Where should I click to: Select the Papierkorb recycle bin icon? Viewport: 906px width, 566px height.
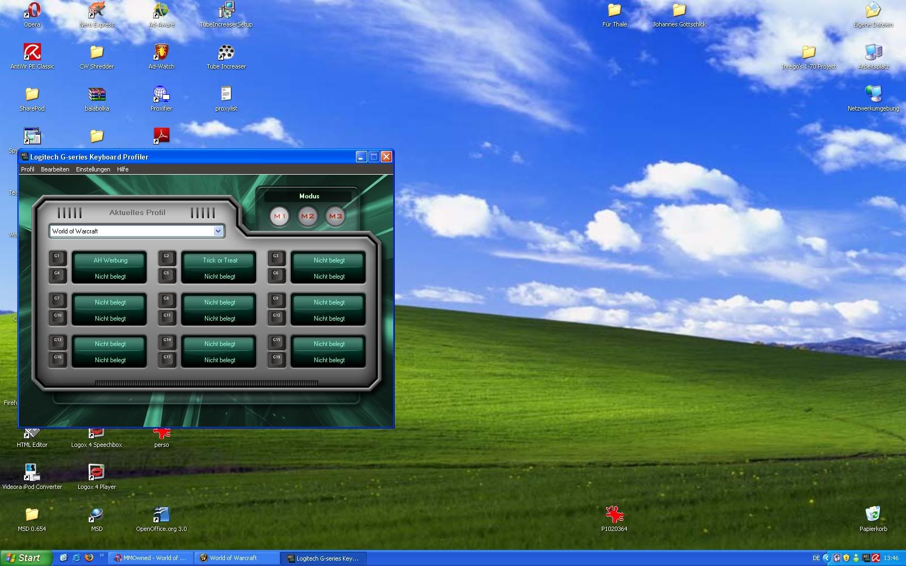click(873, 519)
